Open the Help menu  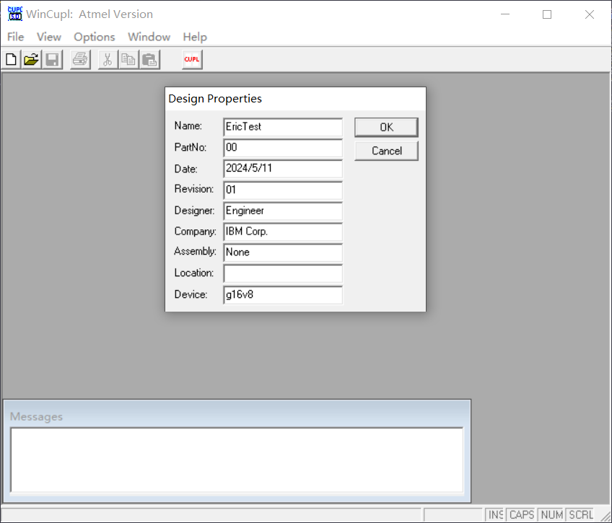[195, 37]
